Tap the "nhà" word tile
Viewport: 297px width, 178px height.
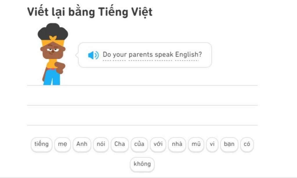click(177, 144)
